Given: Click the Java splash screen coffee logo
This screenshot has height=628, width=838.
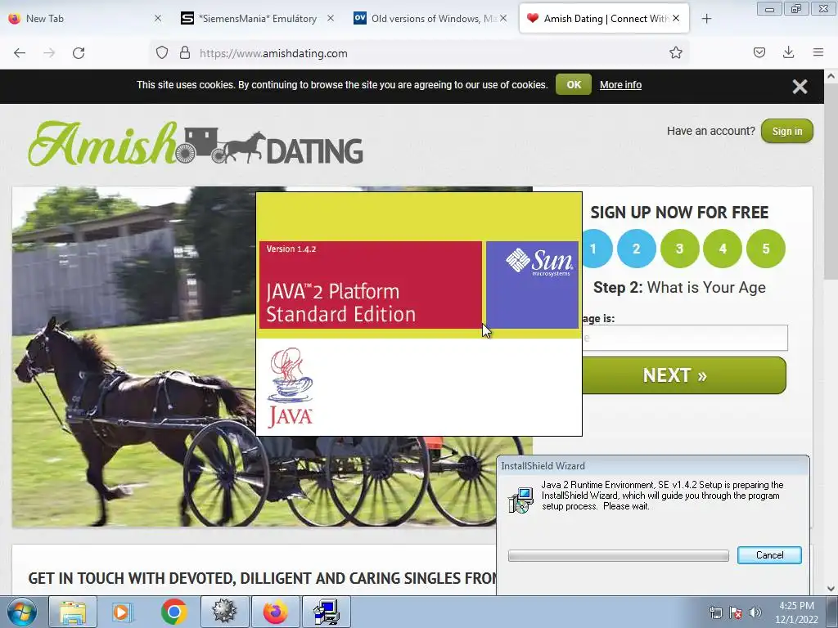Looking at the screenshot, I should tap(290, 388).
